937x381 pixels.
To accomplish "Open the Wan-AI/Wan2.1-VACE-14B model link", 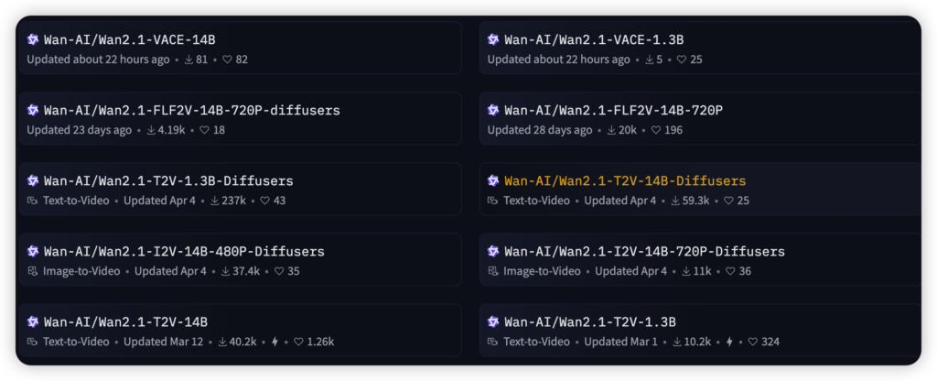I will pyautogui.click(x=130, y=40).
